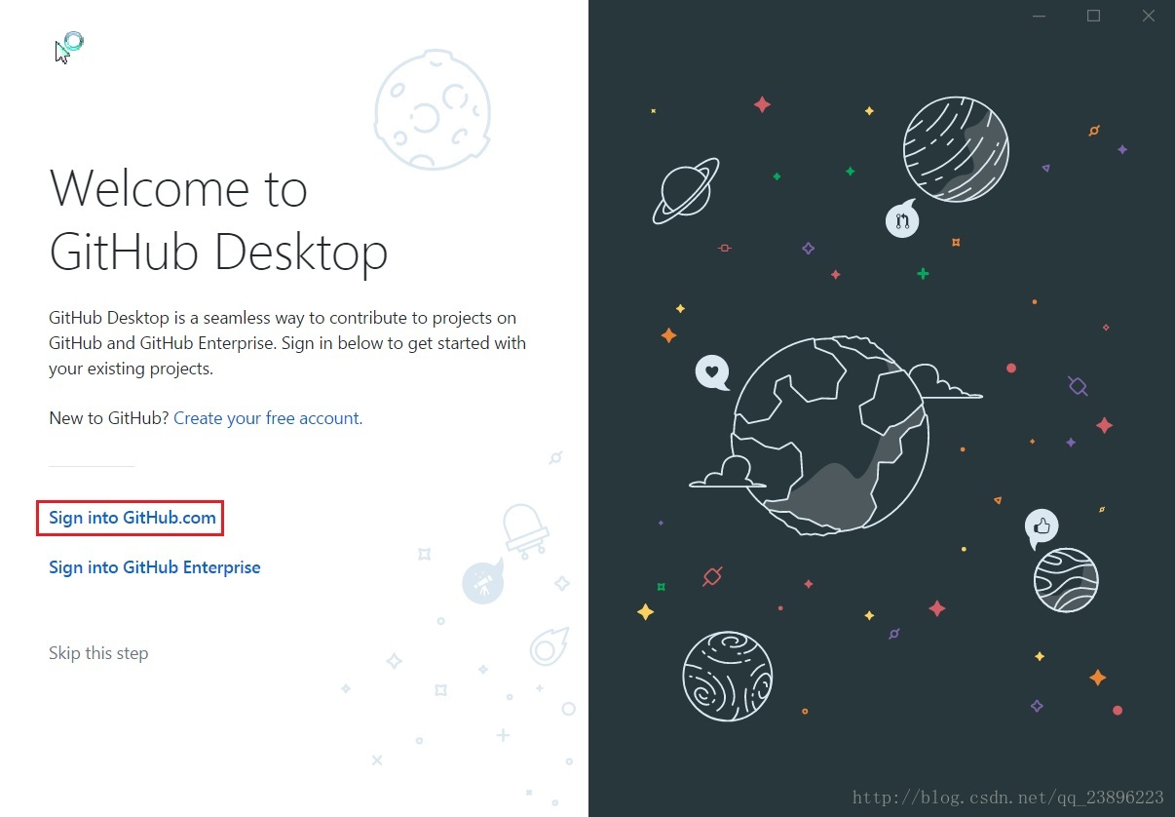Click the 'Welcome to GitHub Desktop' heading
The height and width of the screenshot is (817, 1175).
(218, 220)
